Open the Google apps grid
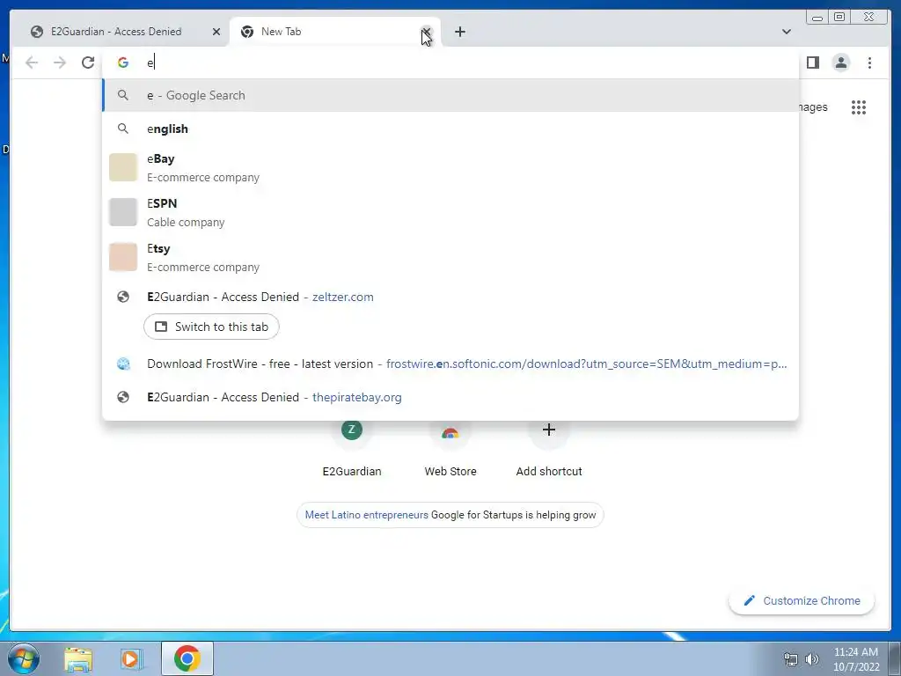Screen dimensions: 901x676 pyautogui.click(x=859, y=107)
